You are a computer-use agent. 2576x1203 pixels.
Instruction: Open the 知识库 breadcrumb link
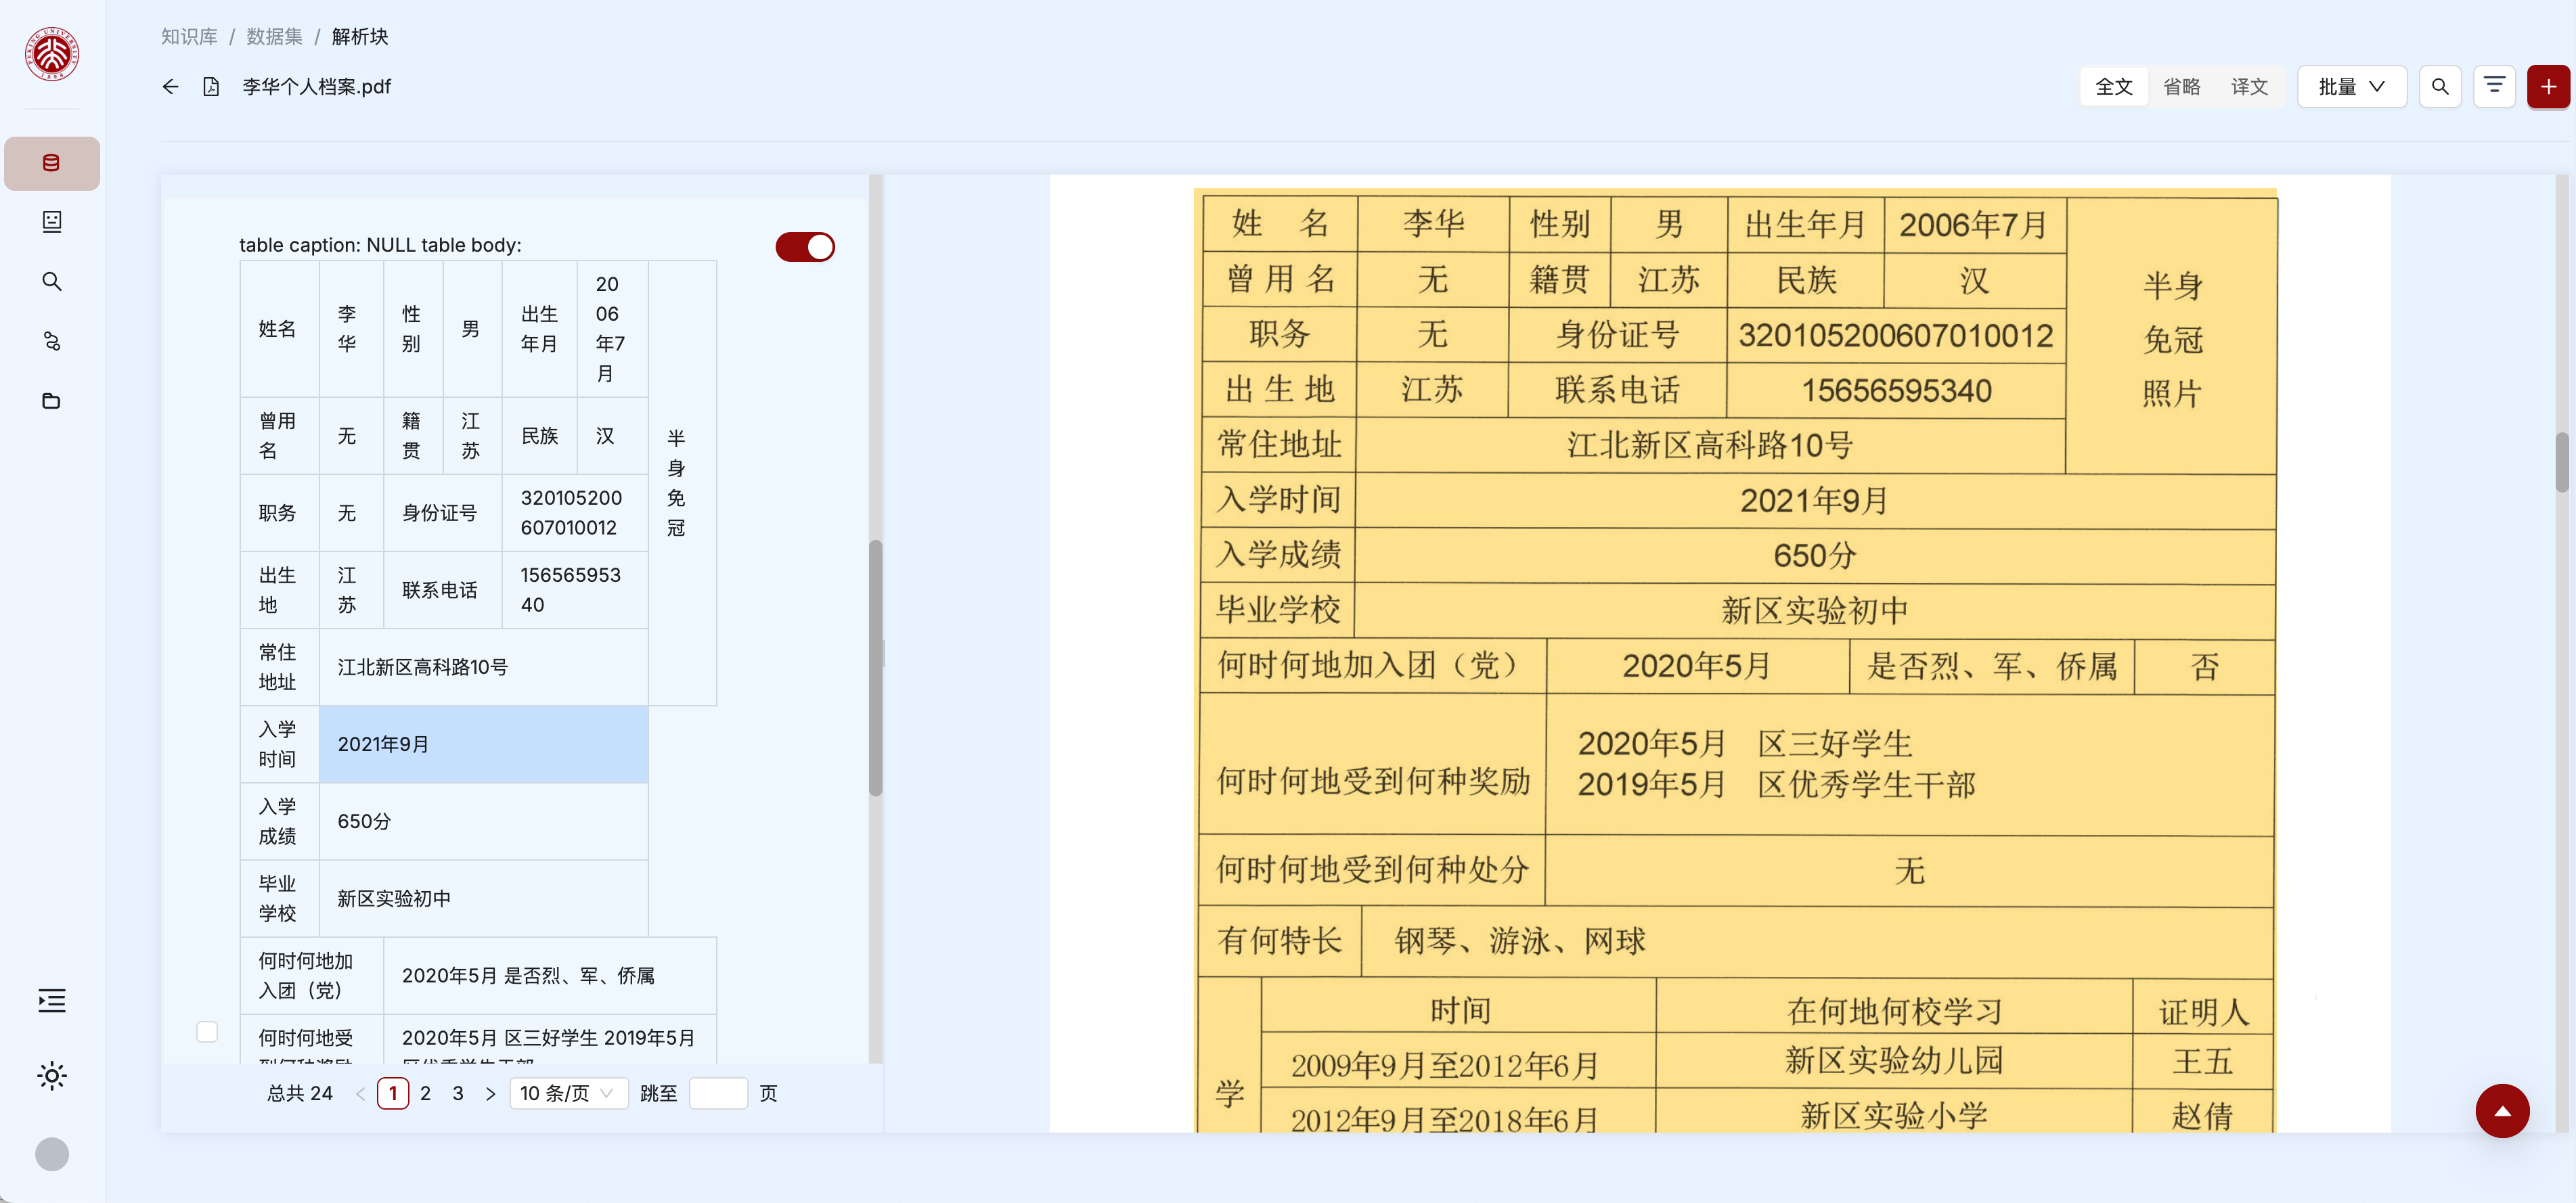[x=189, y=37]
